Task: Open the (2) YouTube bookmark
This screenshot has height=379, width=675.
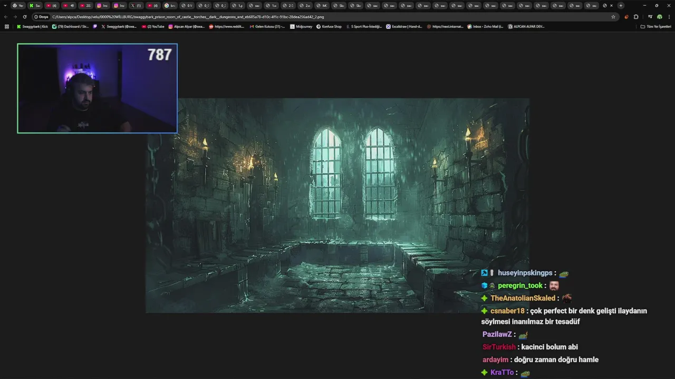Action: (153, 26)
